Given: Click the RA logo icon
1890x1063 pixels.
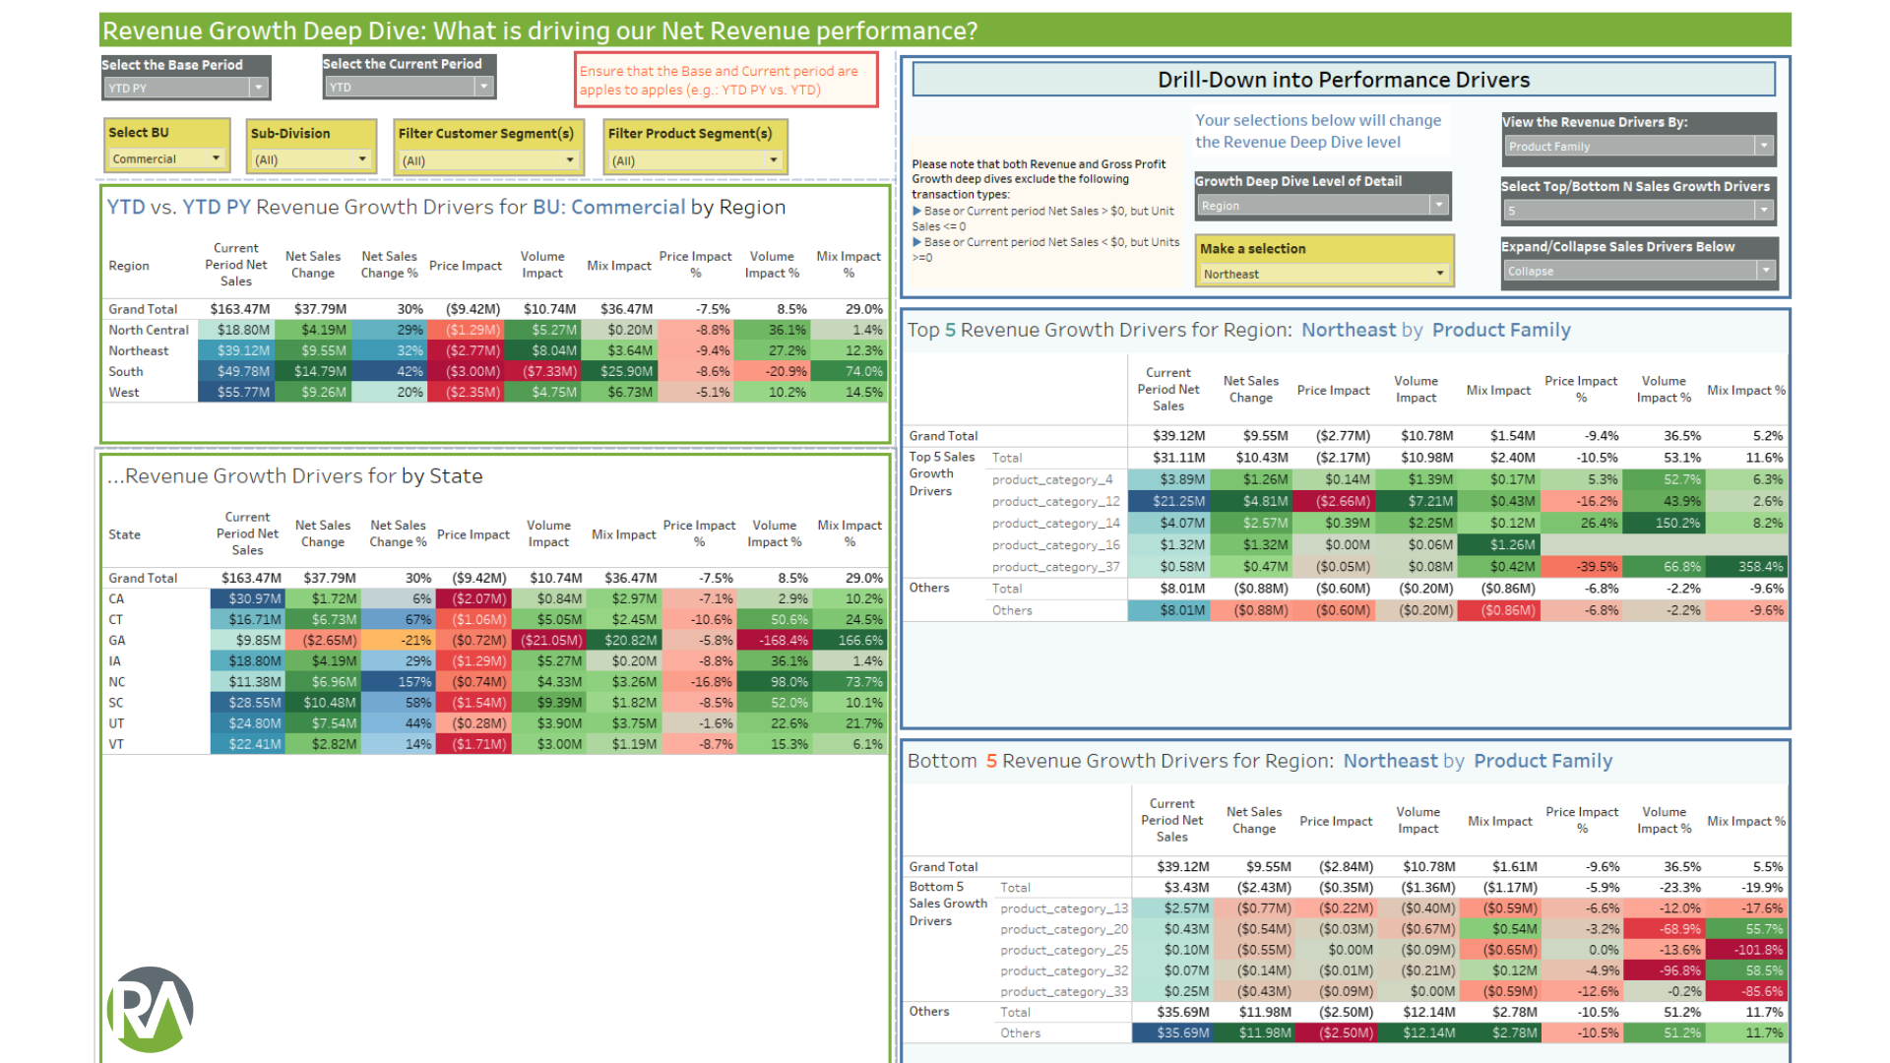Looking at the screenshot, I should coord(150,1009).
